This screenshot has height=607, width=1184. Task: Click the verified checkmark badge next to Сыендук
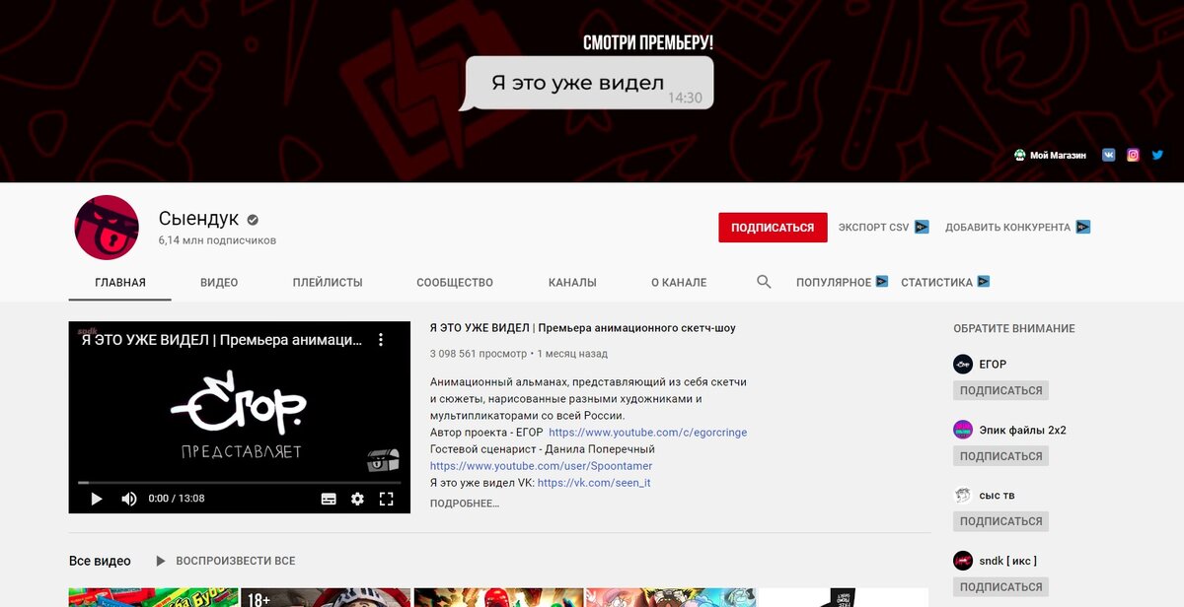point(253,219)
